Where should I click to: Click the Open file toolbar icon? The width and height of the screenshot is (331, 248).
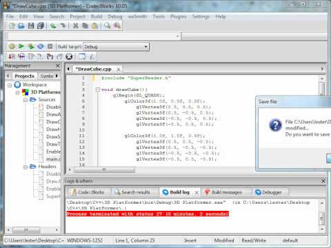[x=21, y=25]
